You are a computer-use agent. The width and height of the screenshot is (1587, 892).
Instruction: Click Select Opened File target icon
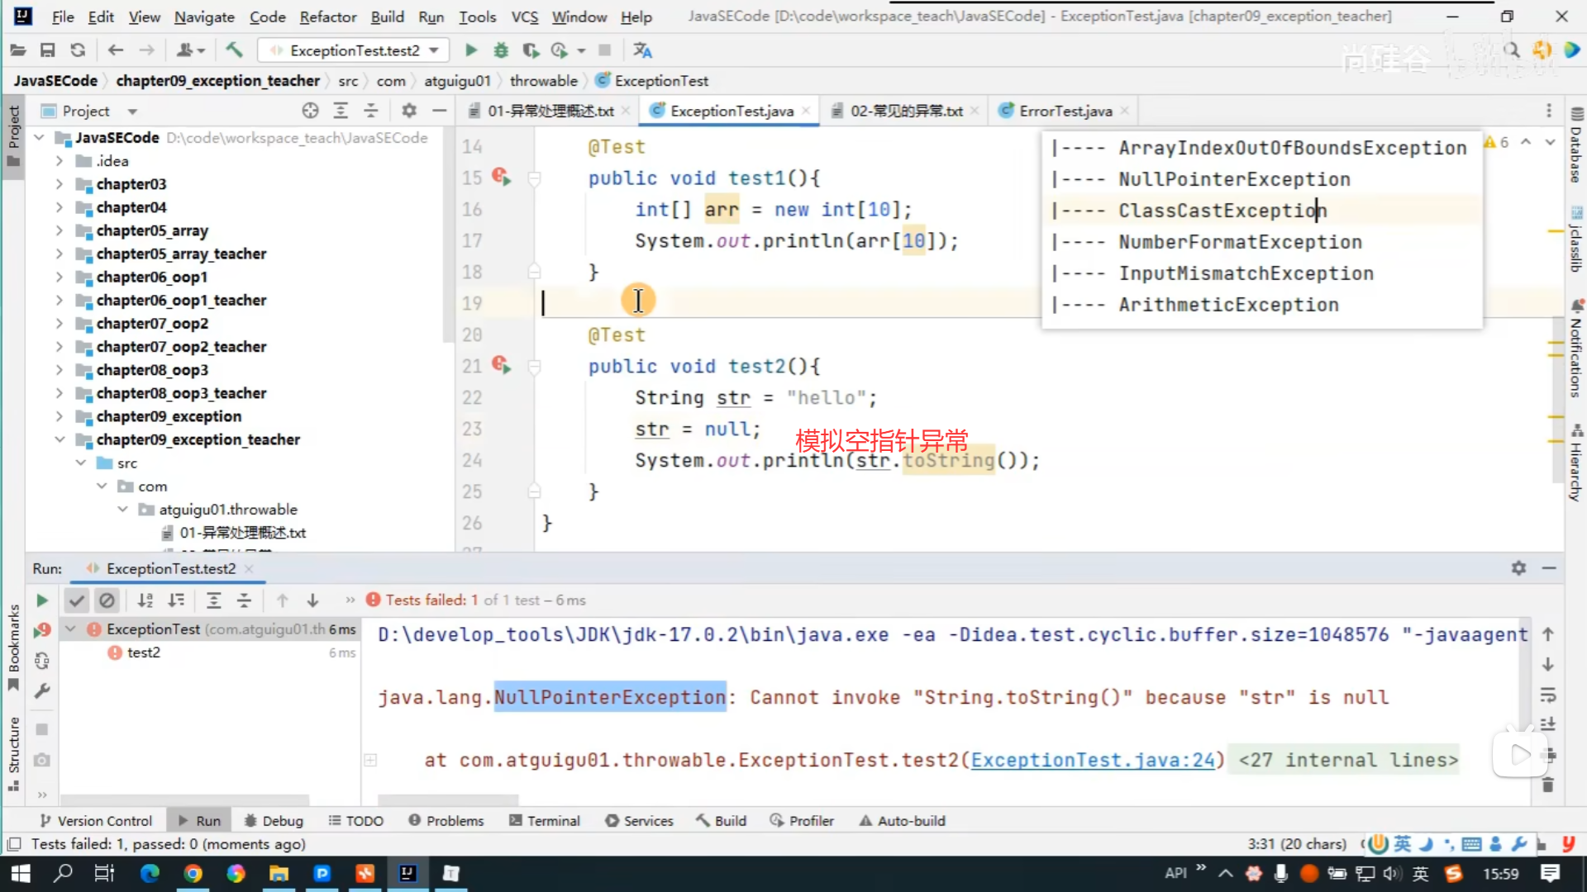pyautogui.click(x=310, y=111)
